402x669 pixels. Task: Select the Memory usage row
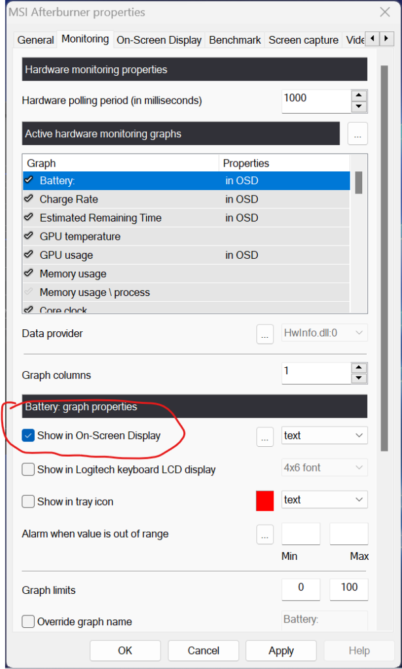pos(186,274)
